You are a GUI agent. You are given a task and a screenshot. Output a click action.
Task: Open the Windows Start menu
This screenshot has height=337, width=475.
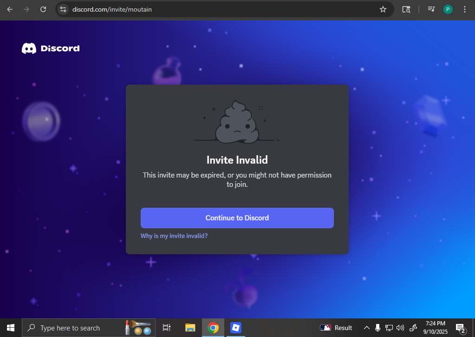[11, 328]
